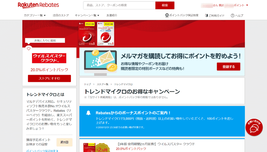Click the メルマガを購読してお得にポイントを貯めよう! banner text
267x152 pixels.
(181, 56)
